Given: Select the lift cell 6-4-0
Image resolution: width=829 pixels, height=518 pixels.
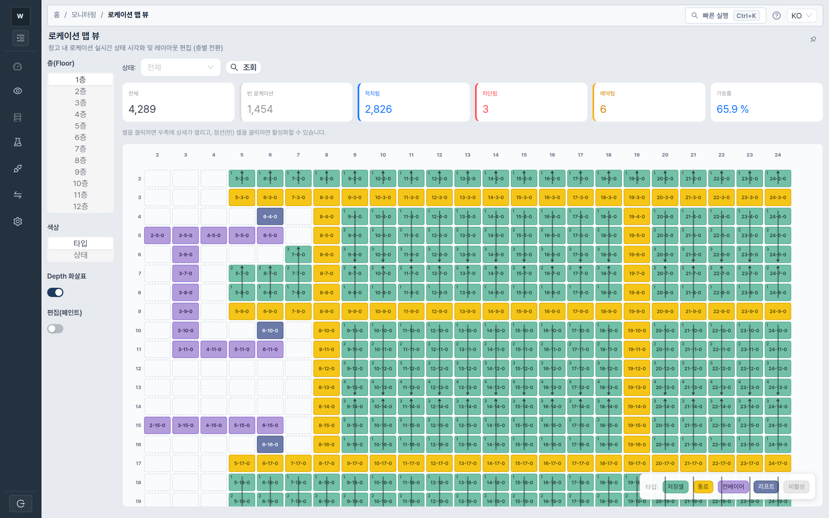Looking at the screenshot, I should point(270,216).
